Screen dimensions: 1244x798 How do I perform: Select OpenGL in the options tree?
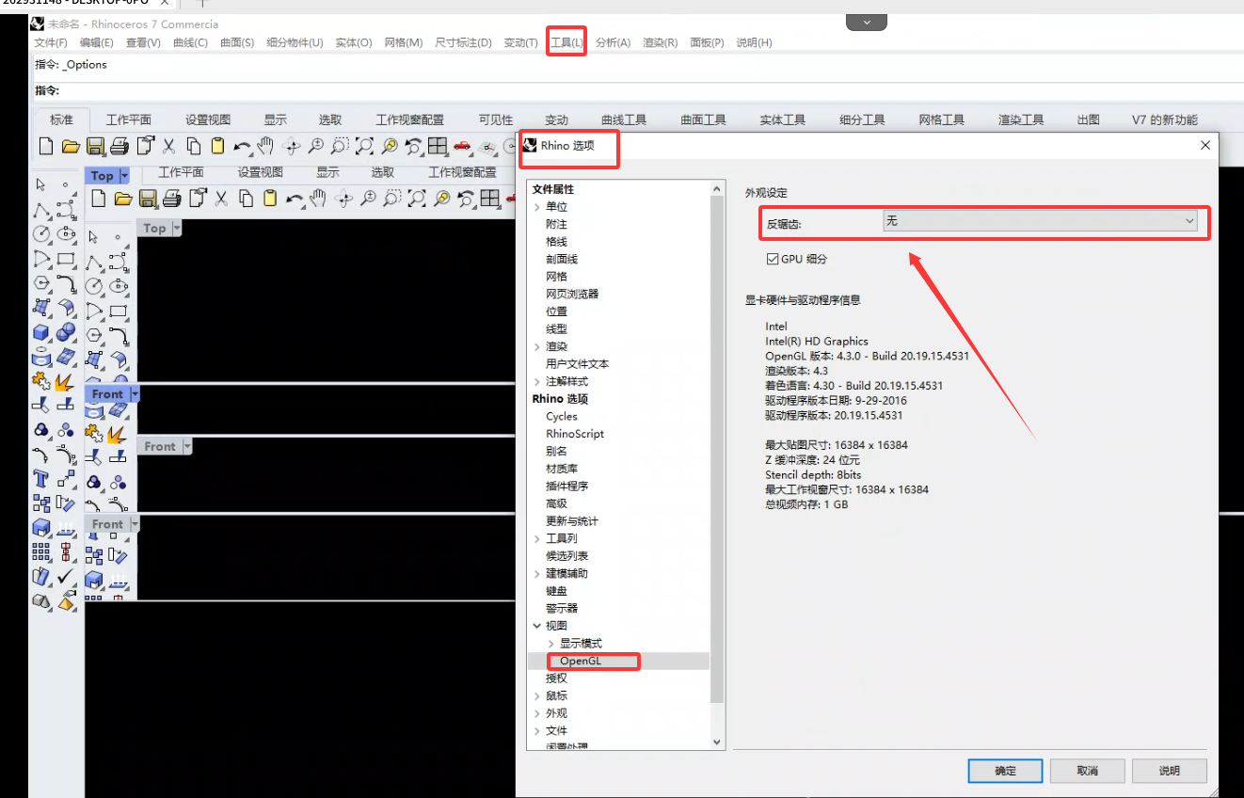(x=580, y=661)
